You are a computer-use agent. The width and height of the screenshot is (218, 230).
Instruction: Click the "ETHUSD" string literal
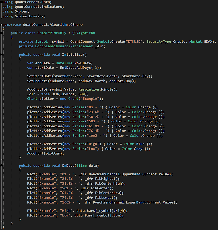click(134, 41)
